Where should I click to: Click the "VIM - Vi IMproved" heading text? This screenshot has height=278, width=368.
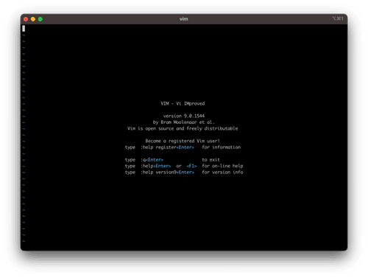183,103
